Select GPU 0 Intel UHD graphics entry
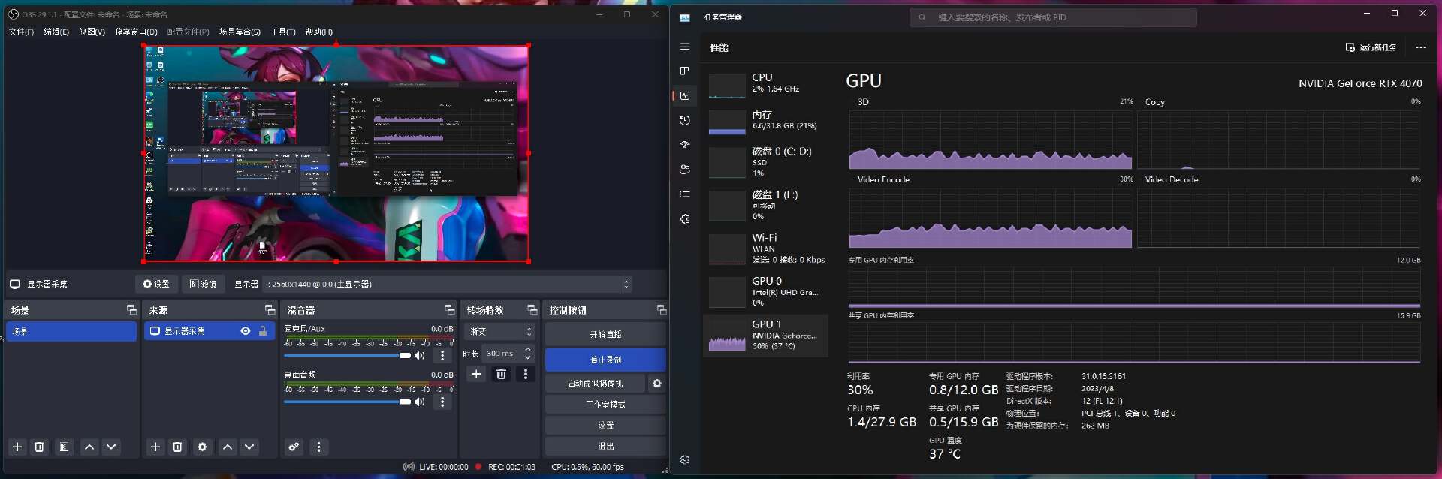The width and height of the screenshot is (1442, 479). (766, 292)
